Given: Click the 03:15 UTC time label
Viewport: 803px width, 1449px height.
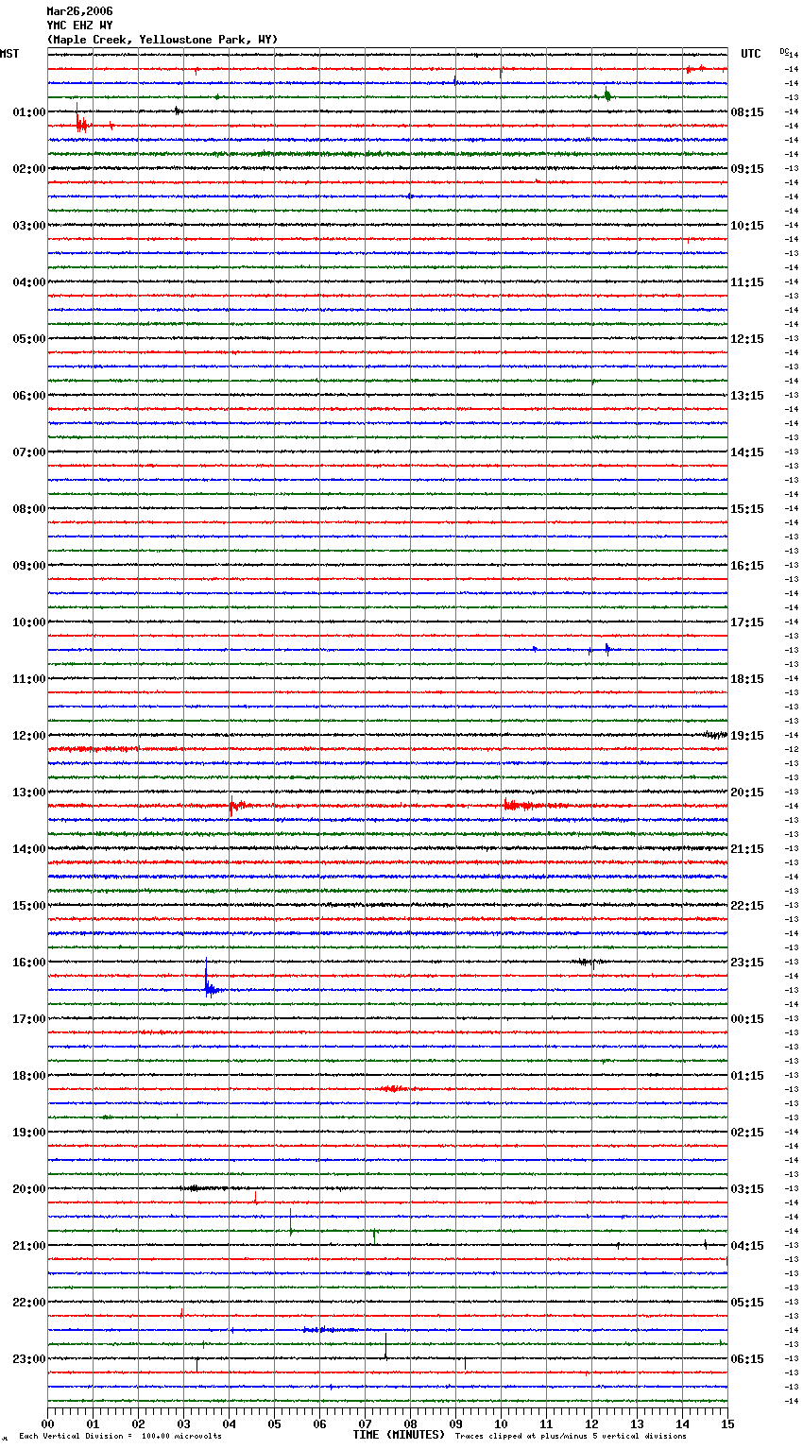Looking at the screenshot, I should pyautogui.click(x=747, y=1189).
